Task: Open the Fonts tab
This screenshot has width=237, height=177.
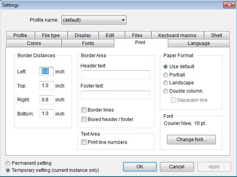Action: (x=88, y=43)
